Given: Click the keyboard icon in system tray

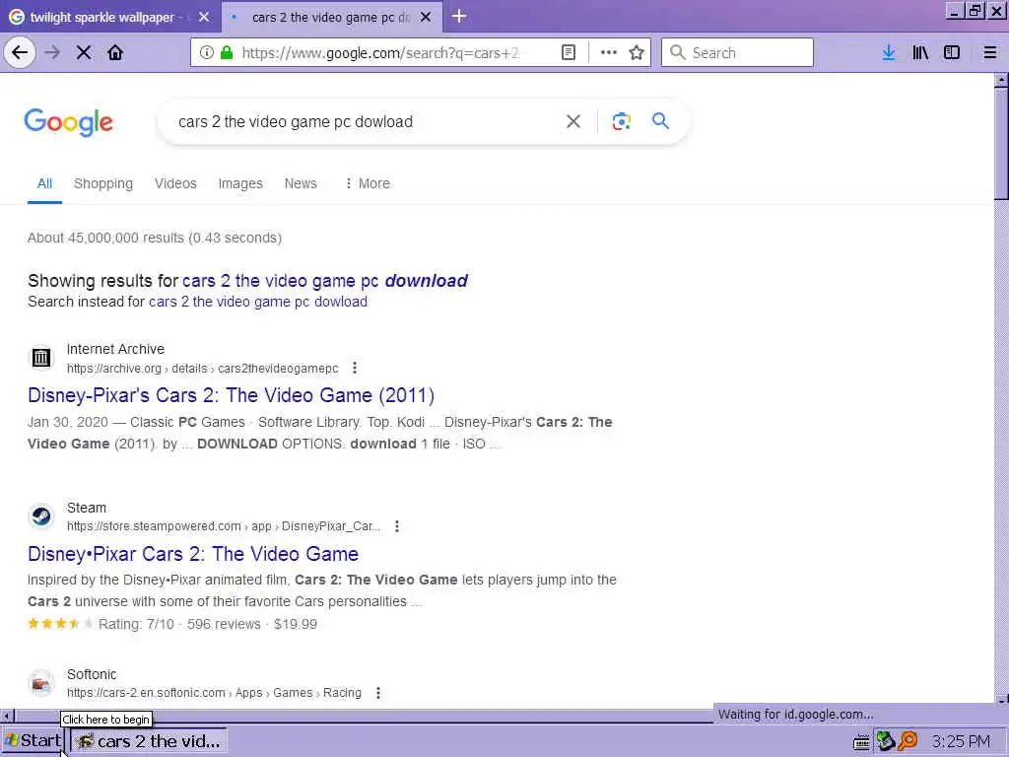Looking at the screenshot, I should tap(861, 742).
